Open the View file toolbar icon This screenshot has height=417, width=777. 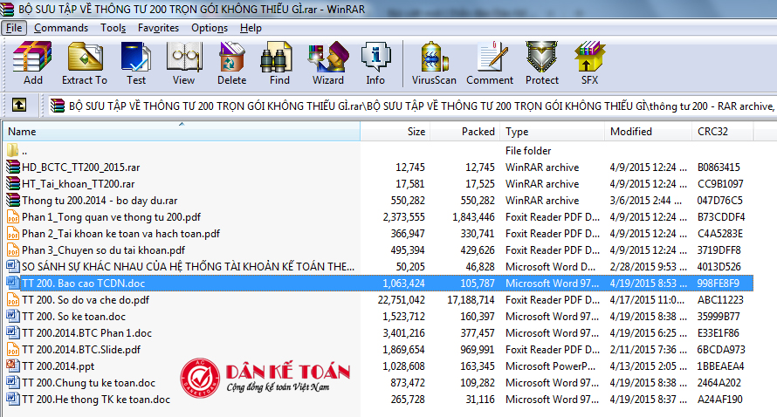(x=183, y=64)
